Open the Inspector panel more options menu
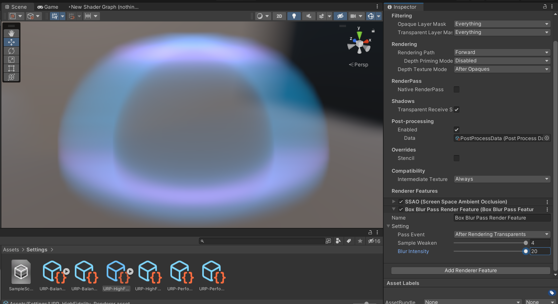This screenshot has height=304, width=558. [552, 6]
